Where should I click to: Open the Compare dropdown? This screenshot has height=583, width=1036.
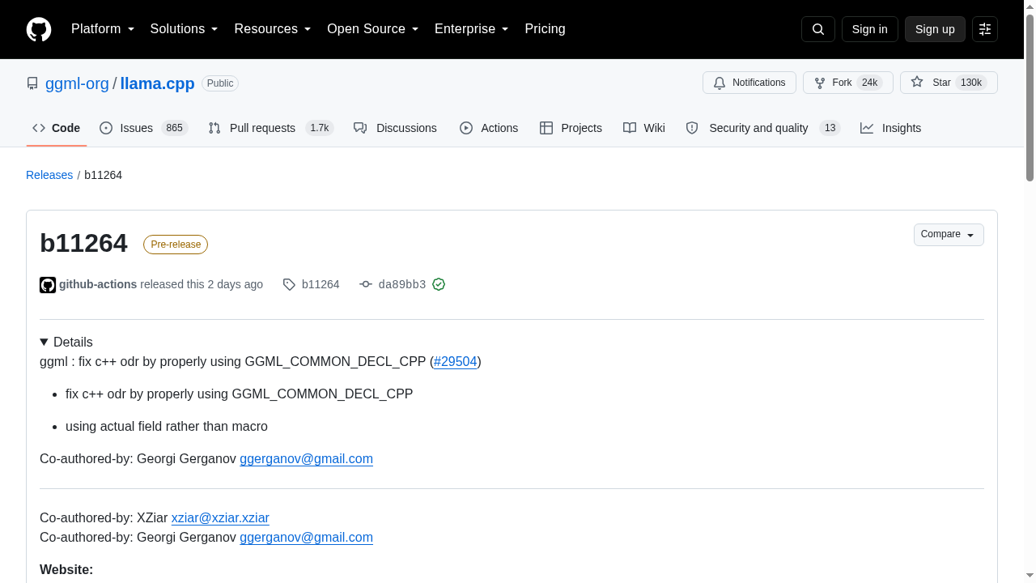pyautogui.click(x=949, y=235)
